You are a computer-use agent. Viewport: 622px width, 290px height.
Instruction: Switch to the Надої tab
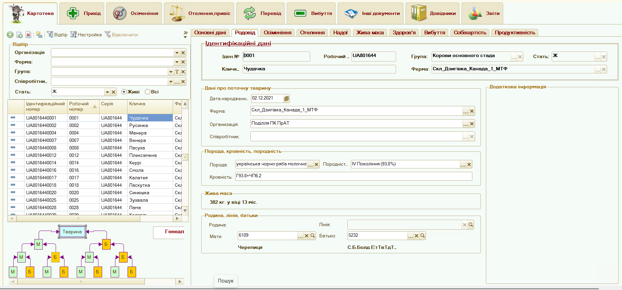click(340, 33)
